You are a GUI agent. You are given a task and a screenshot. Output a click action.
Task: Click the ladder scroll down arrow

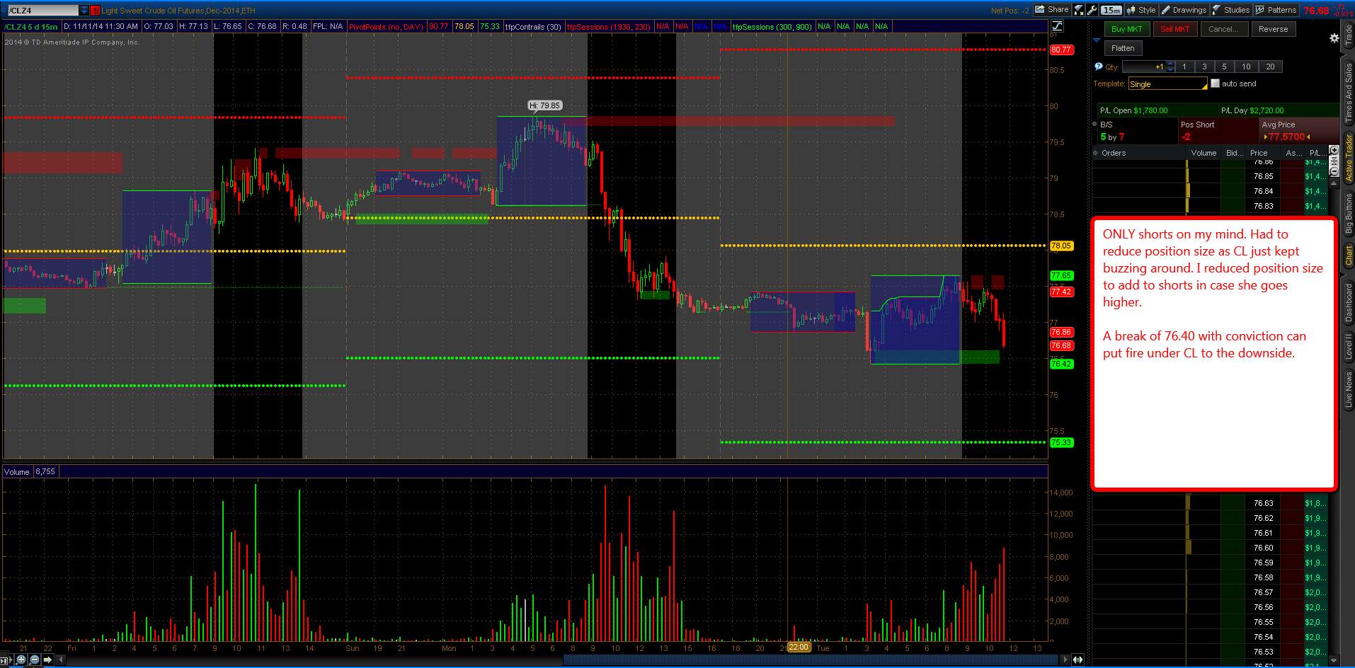1334,660
